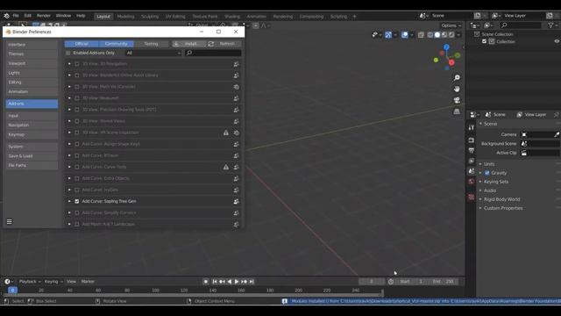Toggle the Community support-level filter
This screenshot has width=561, height=316.
[x=117, y=44]
